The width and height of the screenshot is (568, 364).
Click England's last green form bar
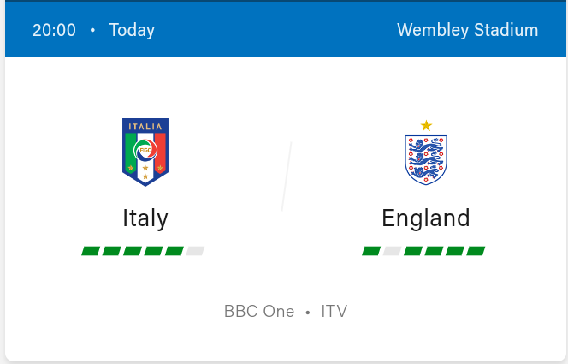(x=476, y=251)
